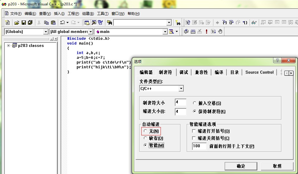Click the Open file folder icon
Viewport: 298px width, 174px height.
[17, 23]
